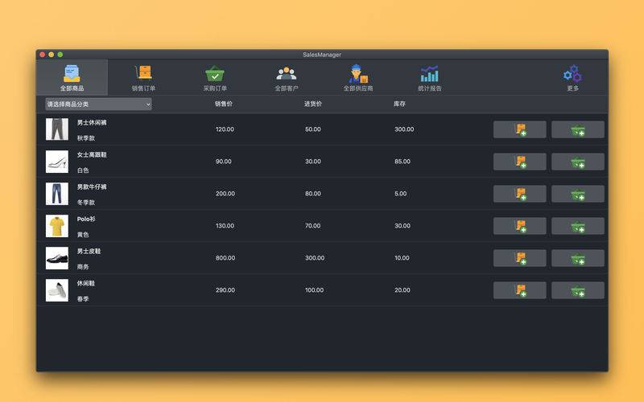Click stock value 10.00
The image size is (644, 402).
point(402,258)
